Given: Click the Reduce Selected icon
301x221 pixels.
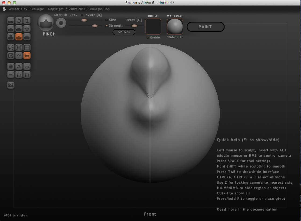Looking at the screenshot, I should [x=19, y=47].
